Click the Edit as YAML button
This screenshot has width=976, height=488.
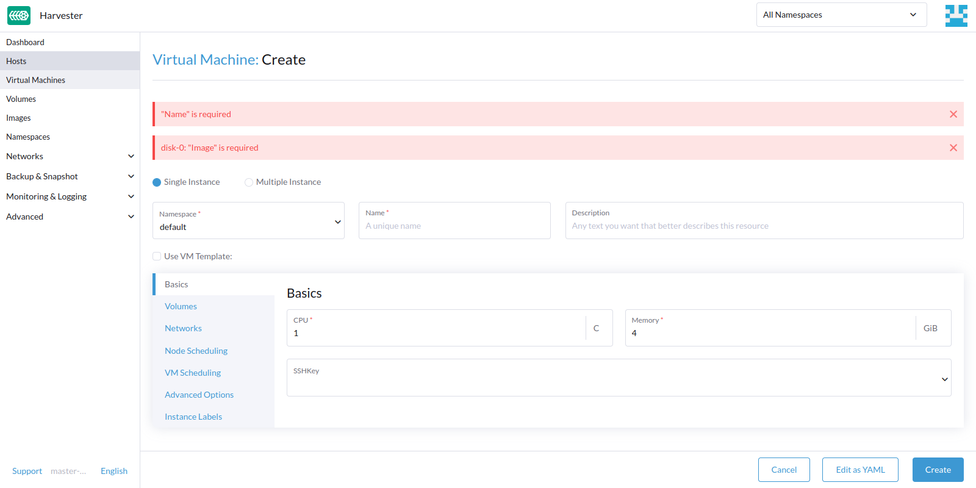(860, 470)
